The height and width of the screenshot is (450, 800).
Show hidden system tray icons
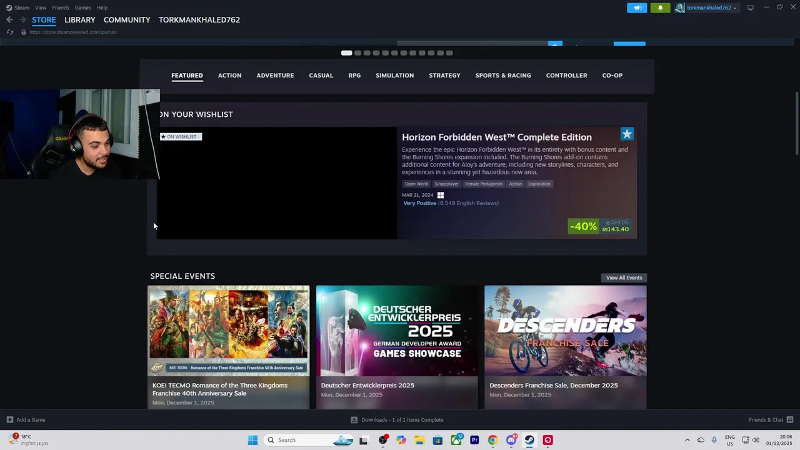tap(687, 440)
